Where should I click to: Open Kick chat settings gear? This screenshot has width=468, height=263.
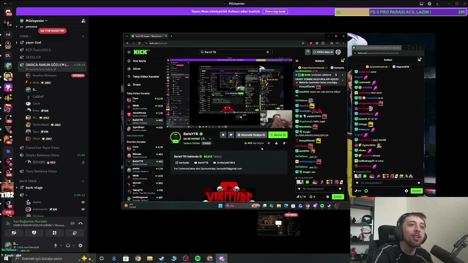(328, 197)
